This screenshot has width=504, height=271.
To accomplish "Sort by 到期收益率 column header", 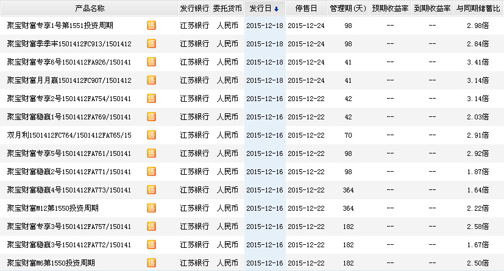I will (432, 9).
